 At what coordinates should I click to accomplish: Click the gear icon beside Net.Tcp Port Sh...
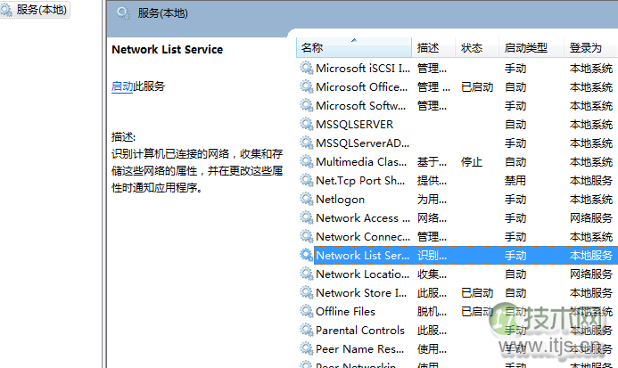click(x=306, y=181)
